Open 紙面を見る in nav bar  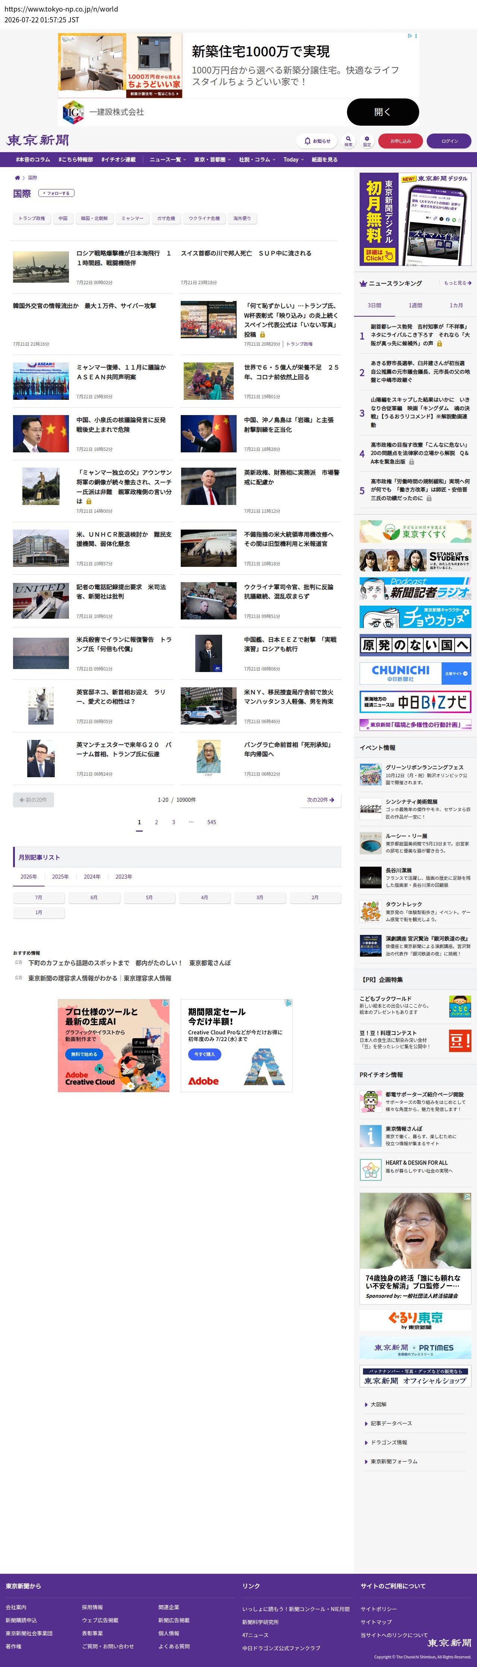(325, 159)
